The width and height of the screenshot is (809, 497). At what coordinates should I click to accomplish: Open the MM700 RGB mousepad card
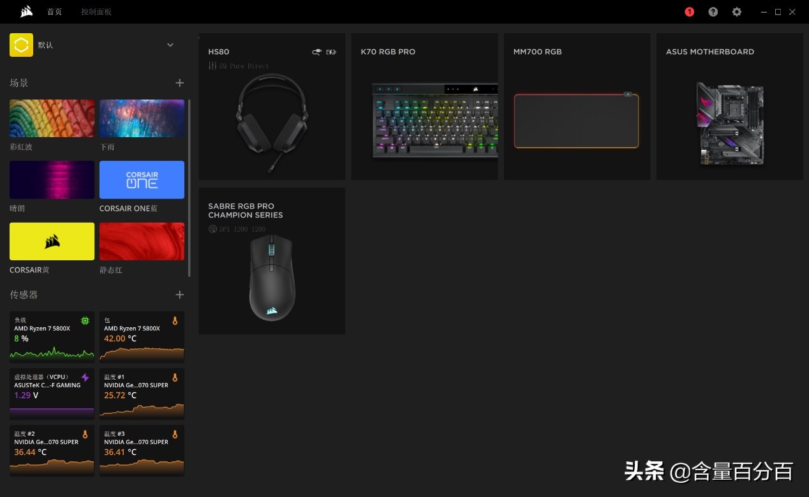tap(577, 107)
